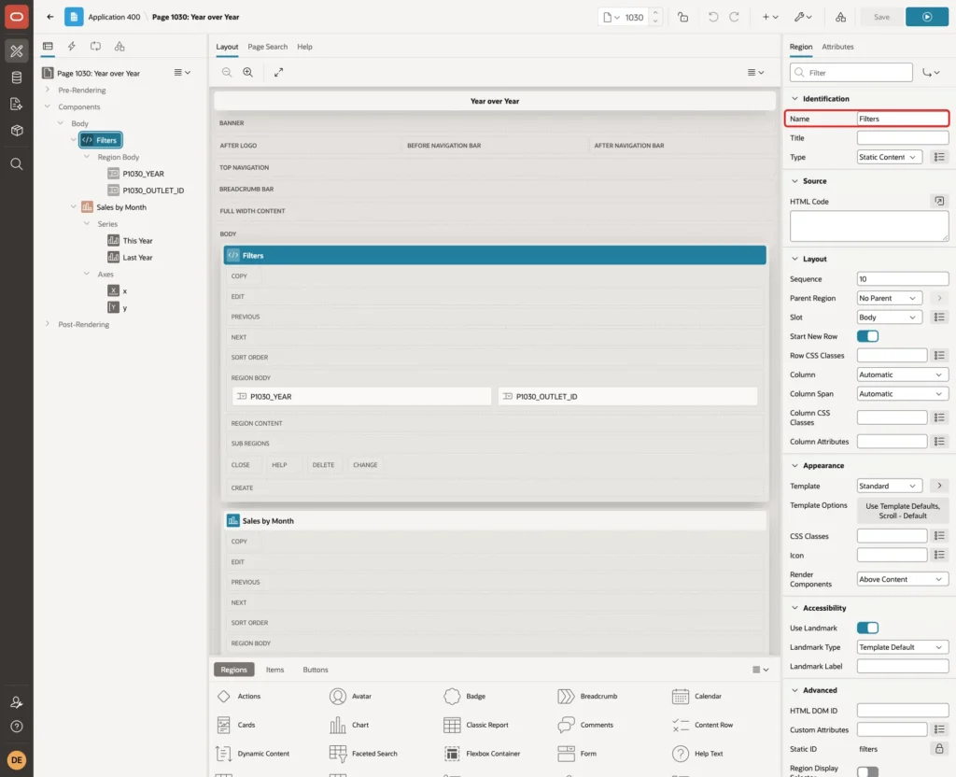This screenshot has height=777, width=956.
Task: Click the sidebar search magnifier icon
Action: (17, 164)
